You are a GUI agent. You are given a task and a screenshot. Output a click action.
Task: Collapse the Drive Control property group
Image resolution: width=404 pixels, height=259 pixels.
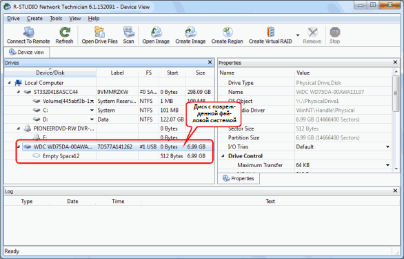[x=223, y=156]
